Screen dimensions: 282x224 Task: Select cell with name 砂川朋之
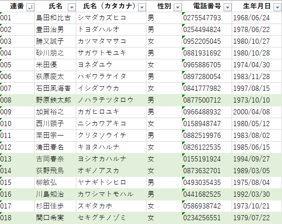(56, 53)
